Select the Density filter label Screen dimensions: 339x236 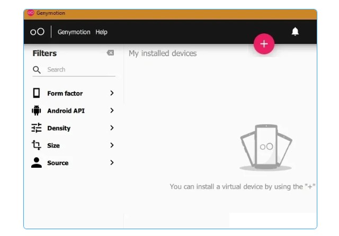(x=59, y=128)
